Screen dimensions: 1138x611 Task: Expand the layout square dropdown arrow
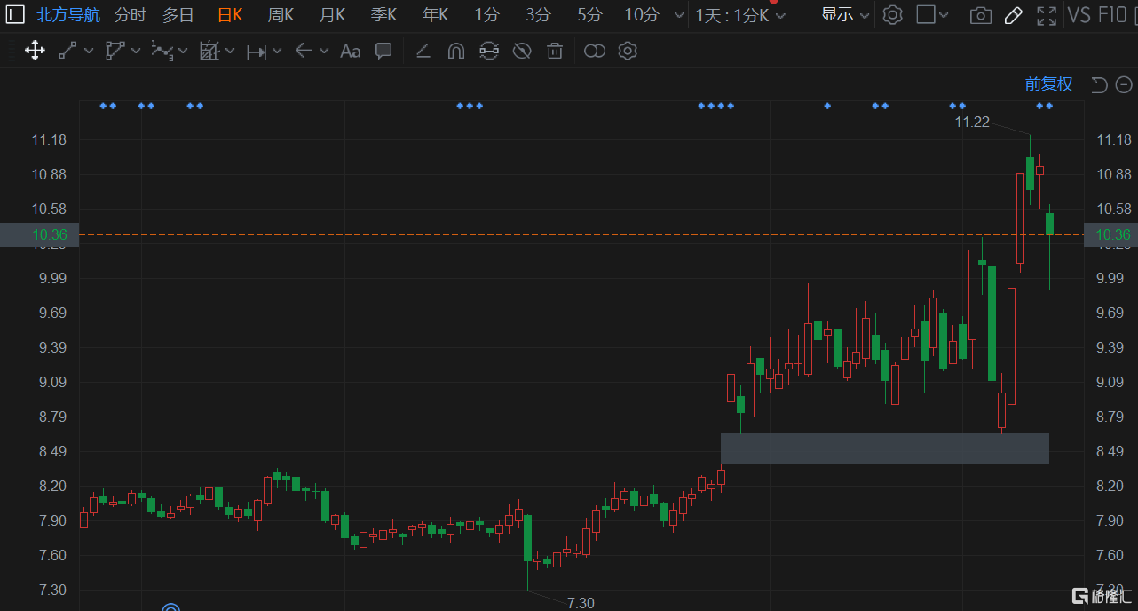tap(943, 15)
